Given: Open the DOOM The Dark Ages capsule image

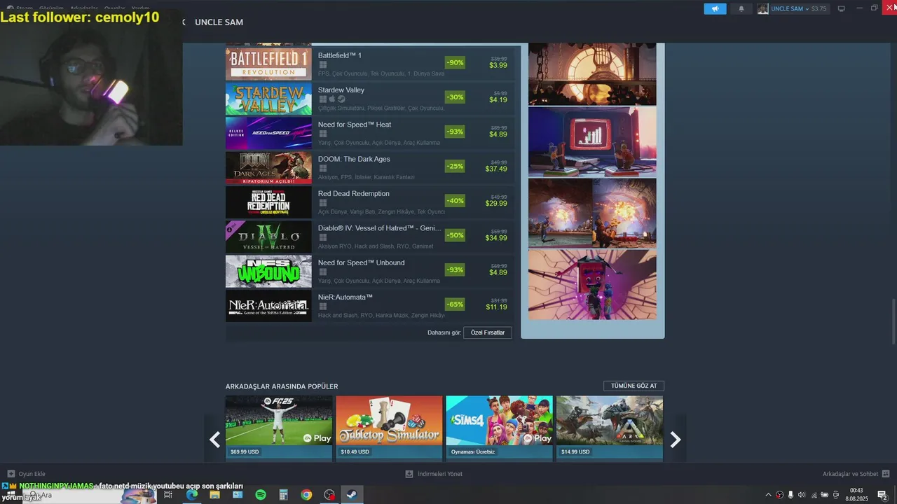Looking at the screenshot, I should pyautogui.click(x=268, y=168).
